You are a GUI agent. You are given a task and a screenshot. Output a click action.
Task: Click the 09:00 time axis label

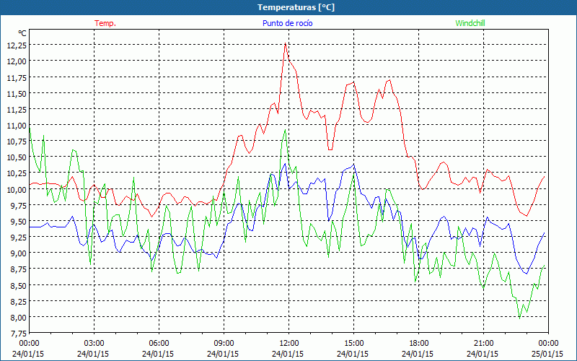[224, 344]
